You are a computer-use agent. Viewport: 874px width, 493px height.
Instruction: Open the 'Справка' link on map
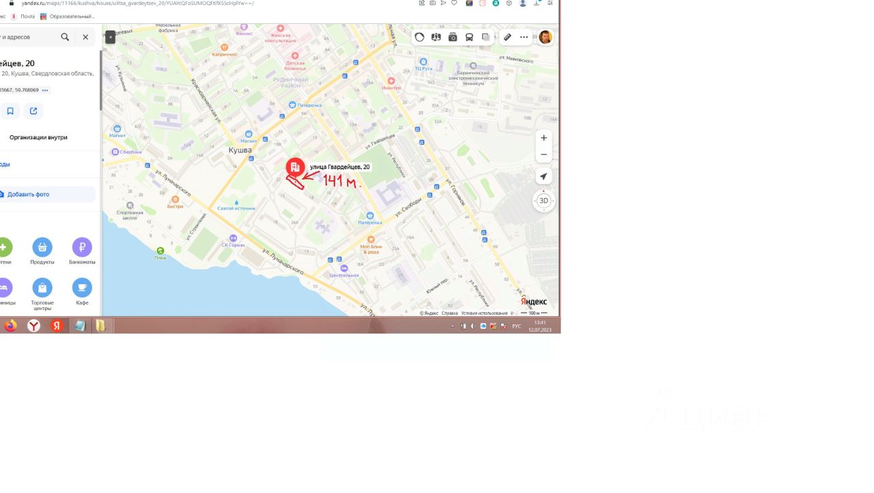(450, 313)
